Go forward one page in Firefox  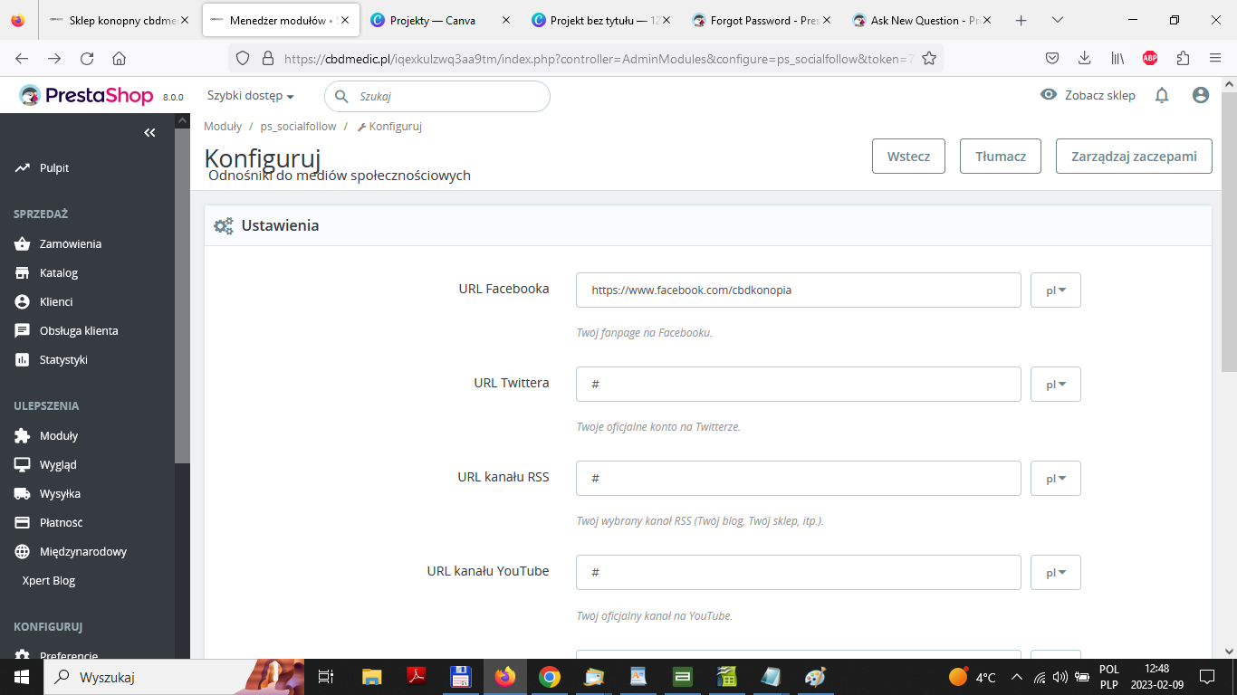point(54,58)
